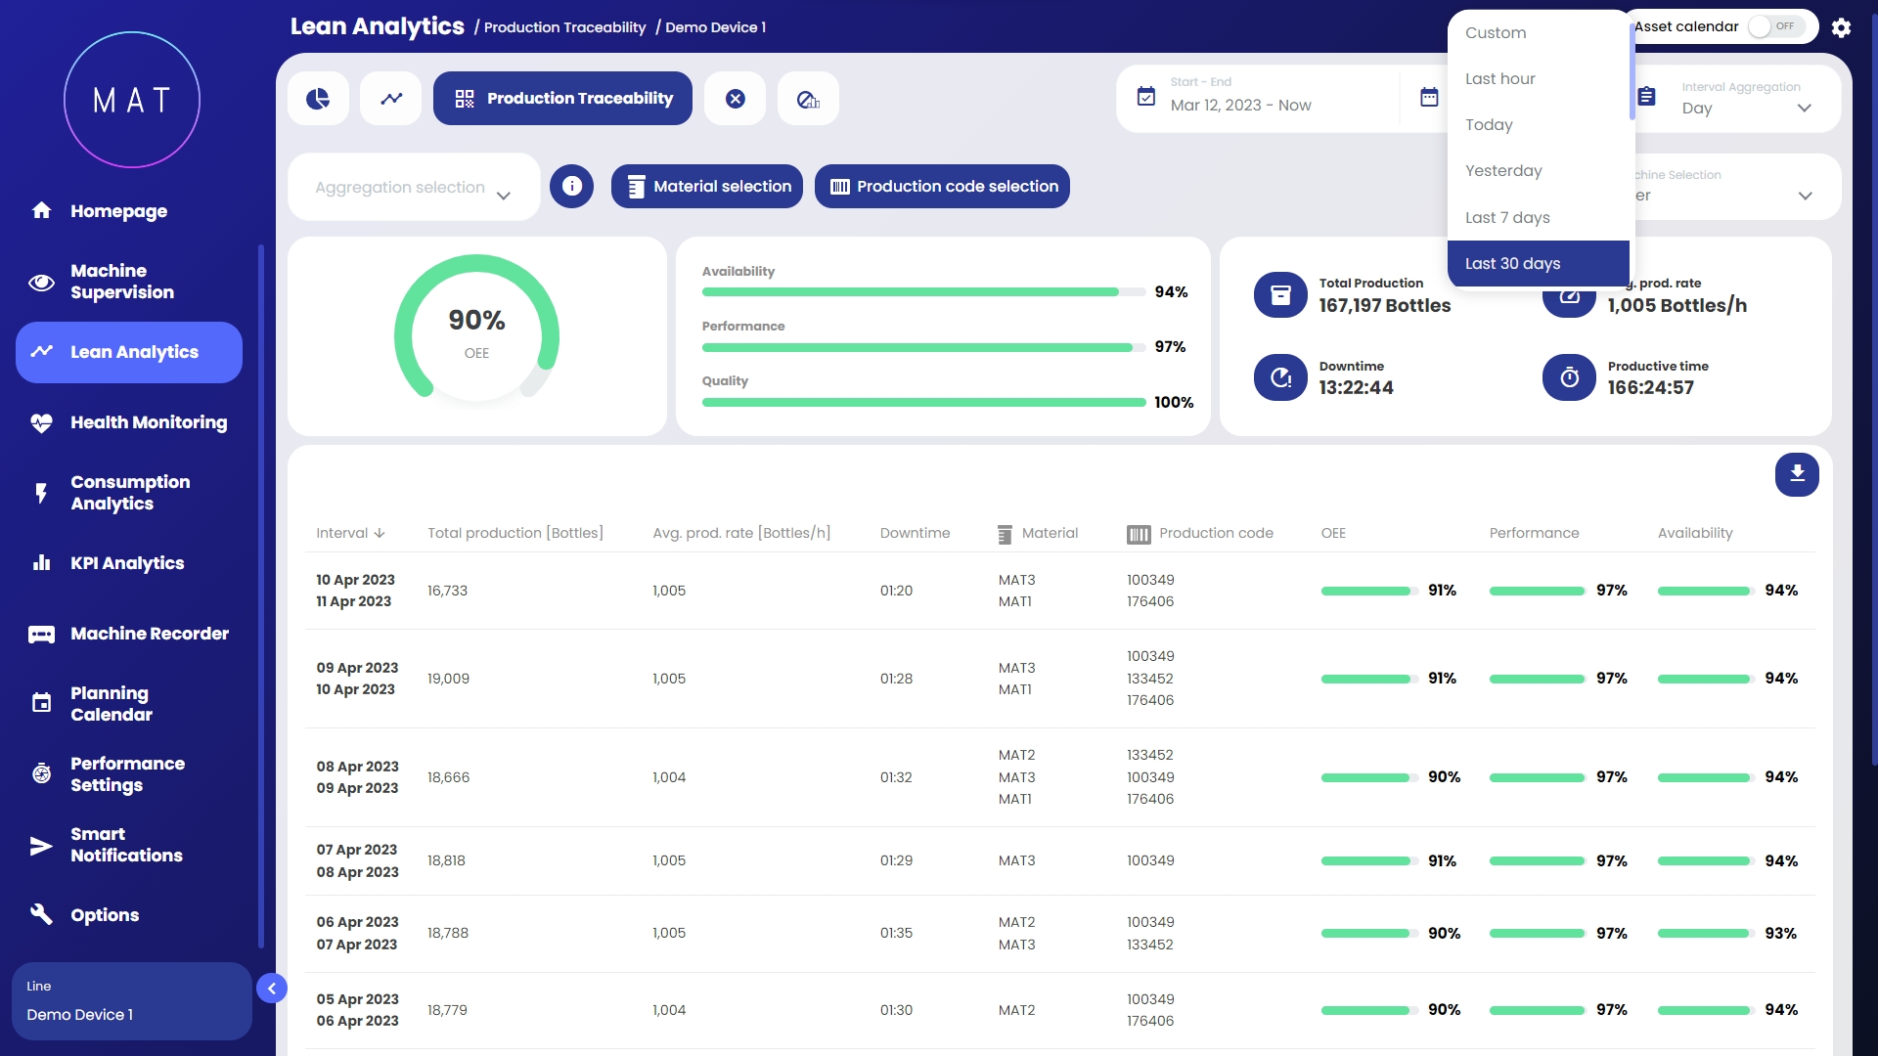The image size is (1878, 1056).
Task: Toggle the Asset calendar switch
Action: pos(1774,26)
